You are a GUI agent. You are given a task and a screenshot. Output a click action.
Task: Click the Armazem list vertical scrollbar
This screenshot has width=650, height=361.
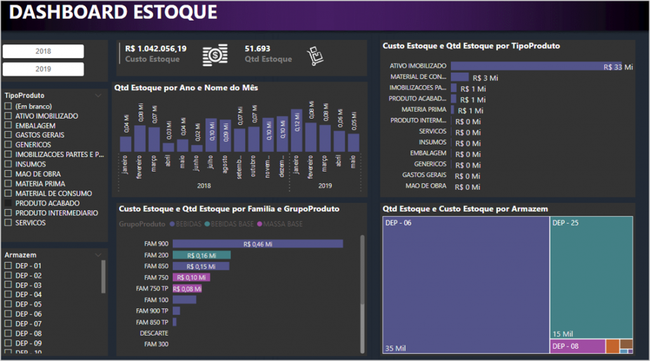103,277
